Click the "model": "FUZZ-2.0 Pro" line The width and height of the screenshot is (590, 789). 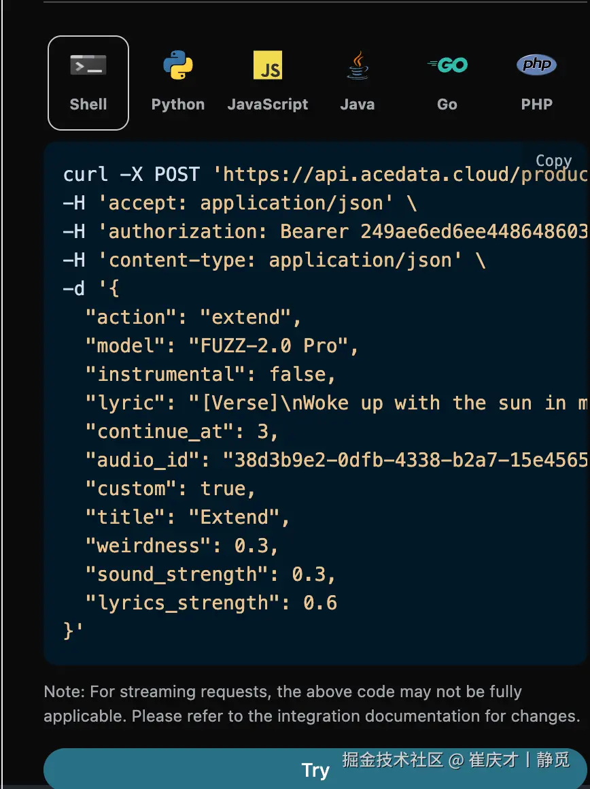point(222,346)
